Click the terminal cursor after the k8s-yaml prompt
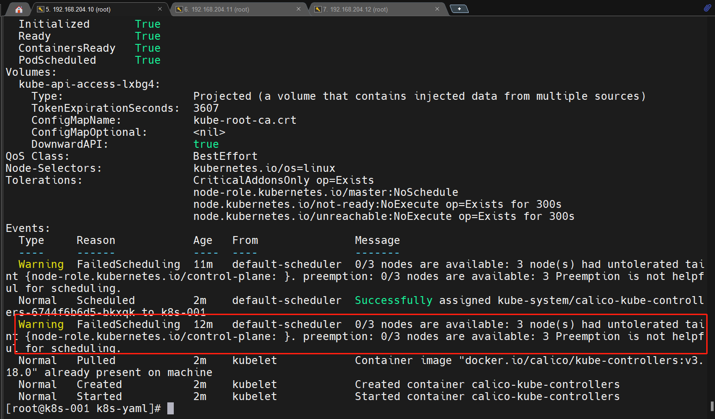Image resolution: width=715 pixels, height=419 pixels. 171,408
